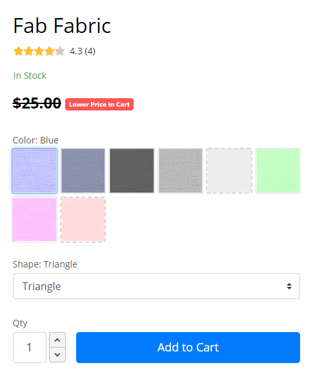
Task: Select the medium gray fabric swatch
Action: (180, 171)
